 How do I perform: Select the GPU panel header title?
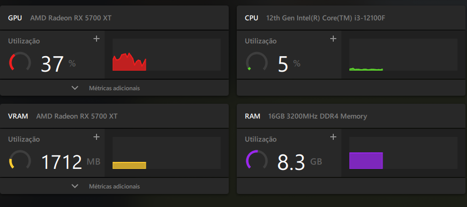59,18
